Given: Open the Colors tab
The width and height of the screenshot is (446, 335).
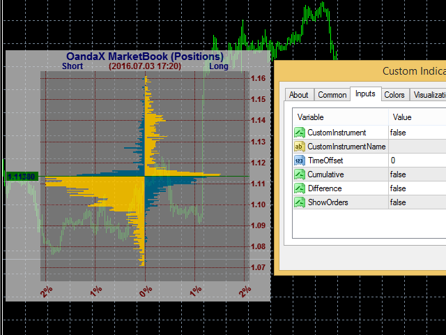Looking at the screenshot, I should 394,95.
